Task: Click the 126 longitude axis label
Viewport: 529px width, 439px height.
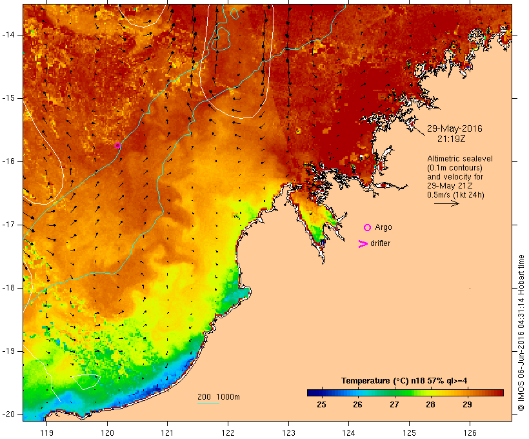Action: pos(470,433)
